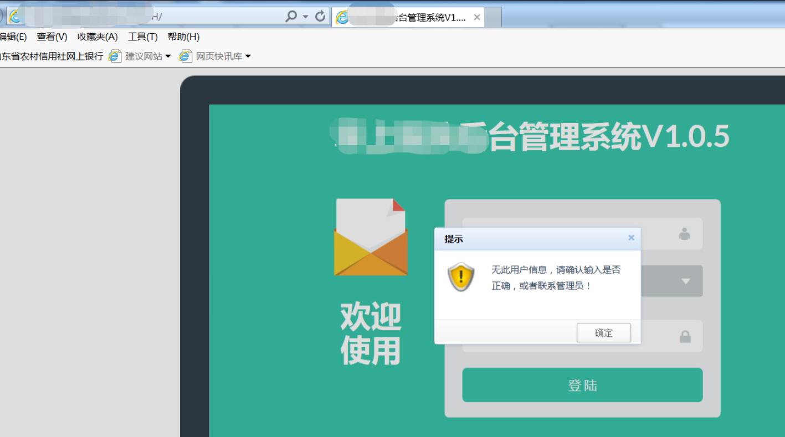Click the 登陆 button

pyautogui.click(x=582, y=385)
